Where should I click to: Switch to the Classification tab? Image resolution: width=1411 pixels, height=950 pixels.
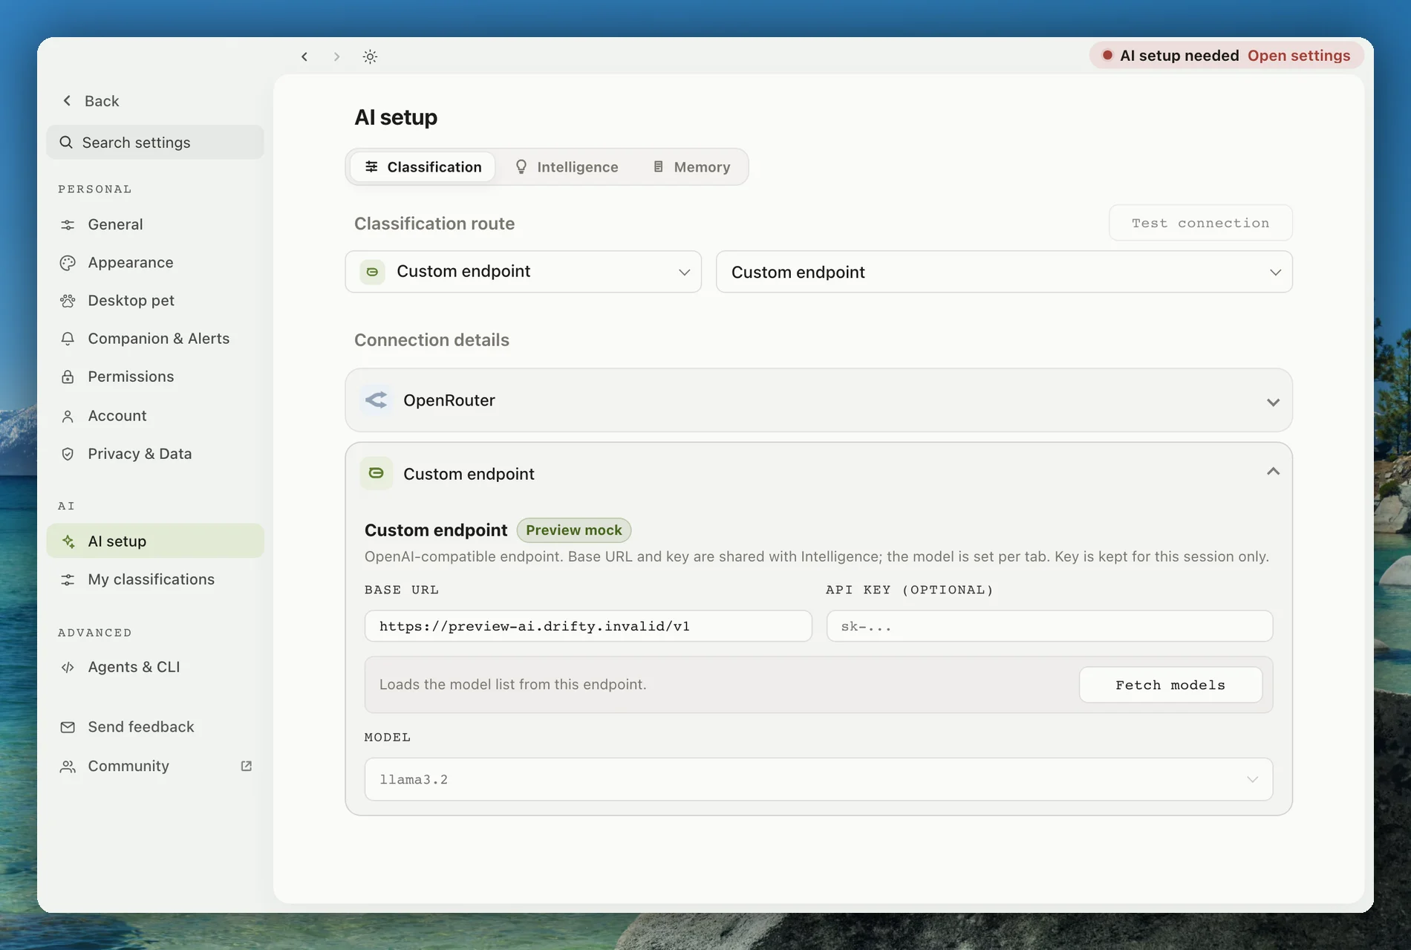point(423,166)
